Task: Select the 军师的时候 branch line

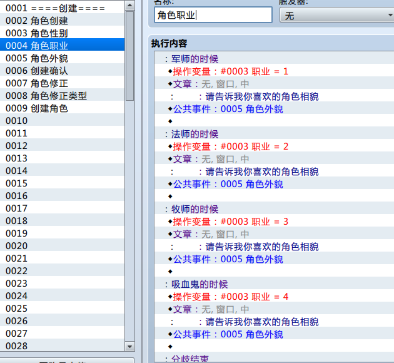Action: [275, 59]
